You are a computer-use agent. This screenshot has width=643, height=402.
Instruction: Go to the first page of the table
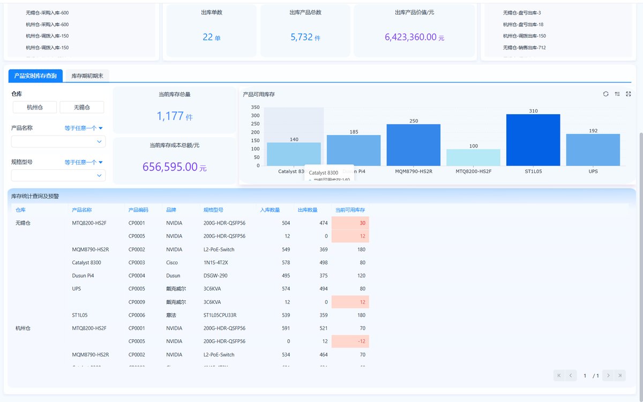(559, 376)
